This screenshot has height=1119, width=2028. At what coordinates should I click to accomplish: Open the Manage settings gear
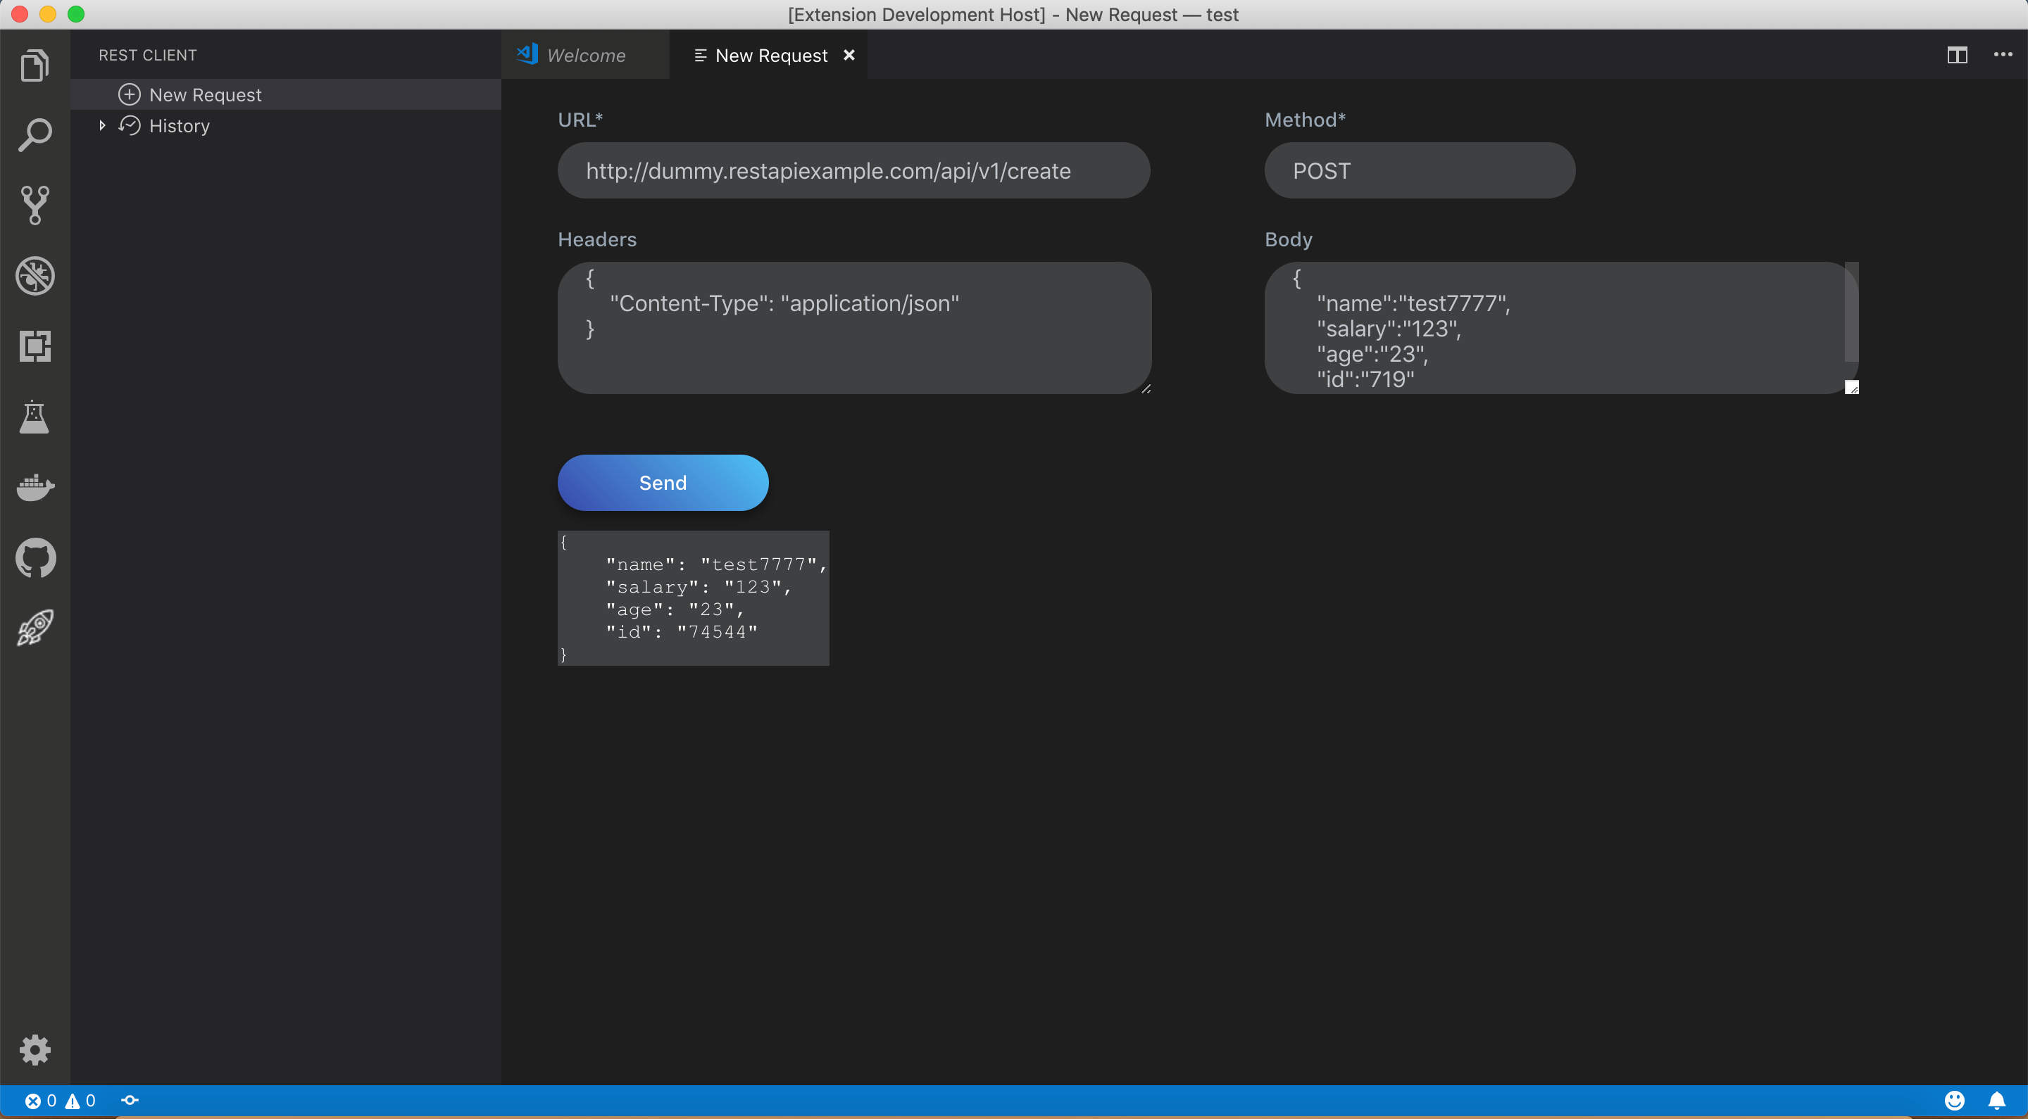point(35,1050)
